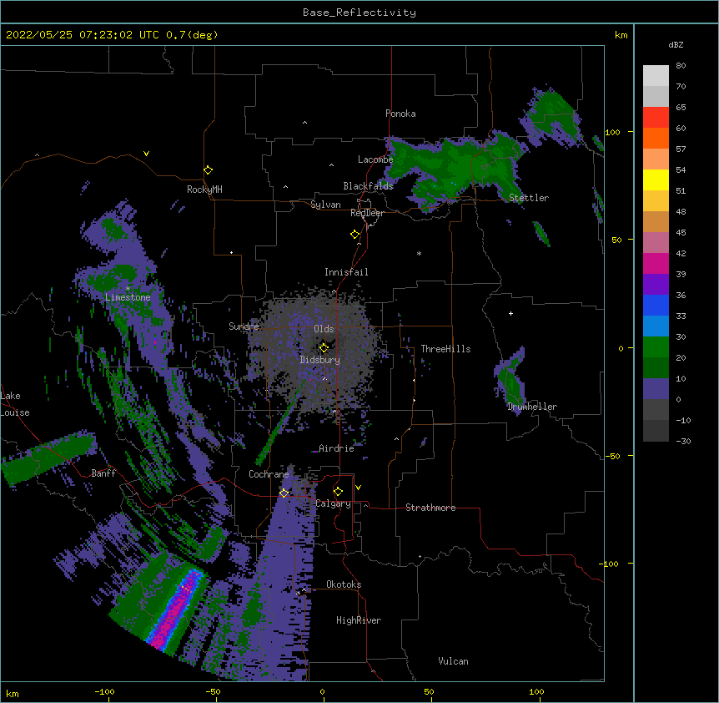Click the yellow diamond marker below Cochrane
This screenshot has height=703, width=719.
(284, 493)
